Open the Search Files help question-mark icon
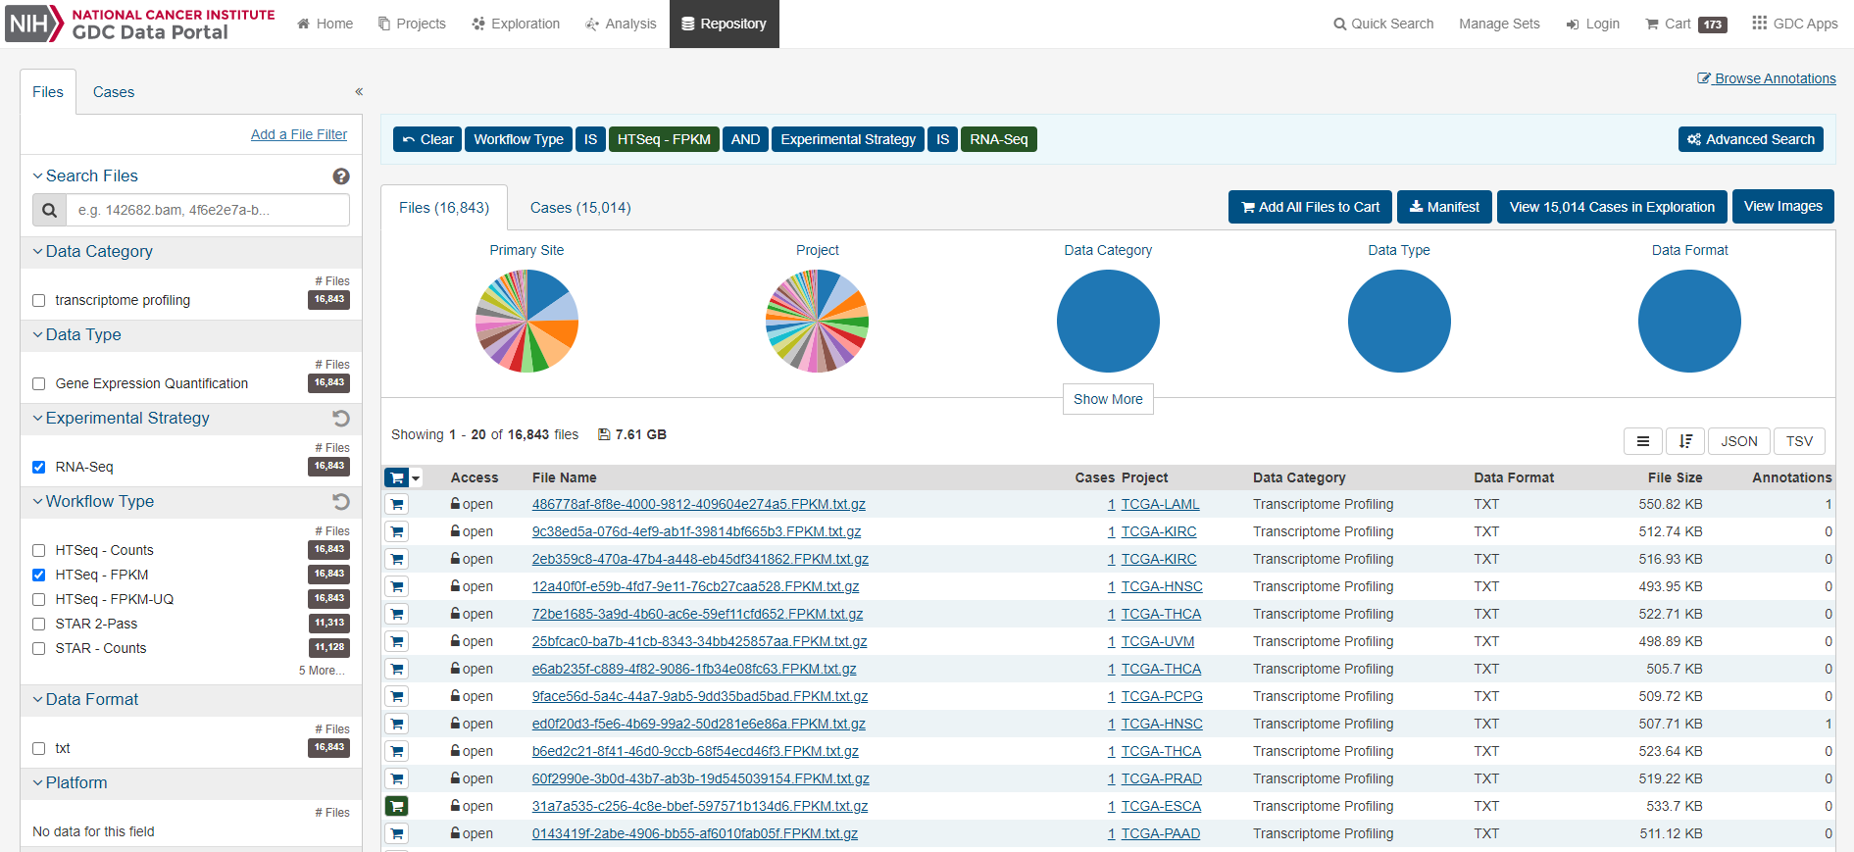 [x=341, y=176]
